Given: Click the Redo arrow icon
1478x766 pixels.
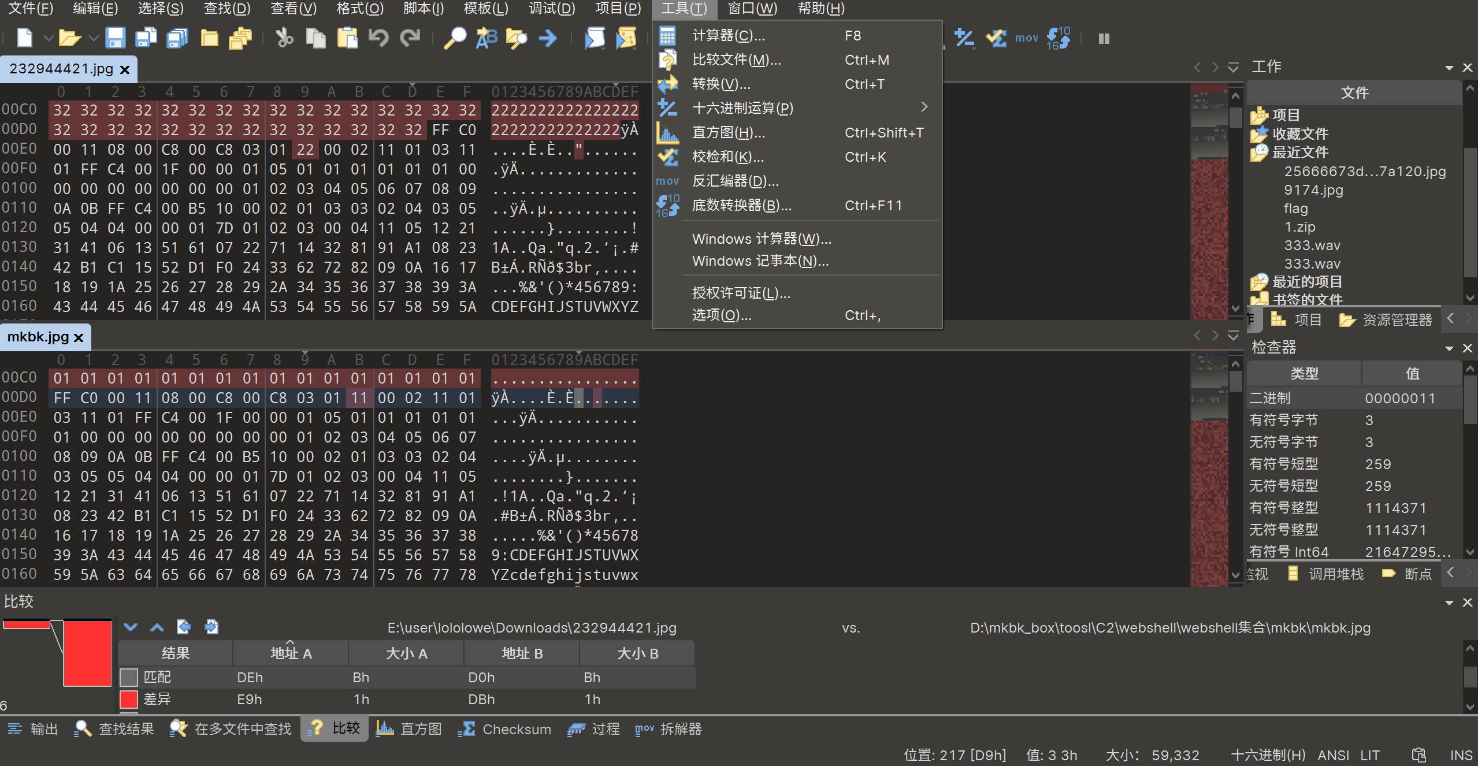Looking at the screenshot, I should click(410, 38).
